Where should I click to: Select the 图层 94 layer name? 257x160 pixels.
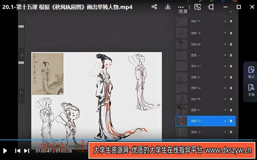point(196,88)
